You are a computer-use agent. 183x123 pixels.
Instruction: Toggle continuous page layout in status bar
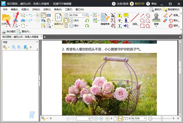click(120, 119)
